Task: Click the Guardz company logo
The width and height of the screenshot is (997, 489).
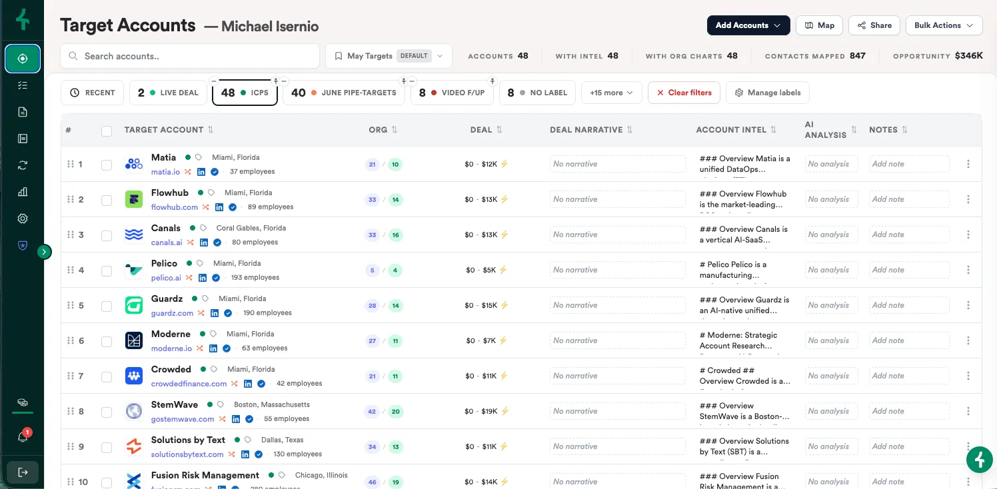Action: point(134,305)
